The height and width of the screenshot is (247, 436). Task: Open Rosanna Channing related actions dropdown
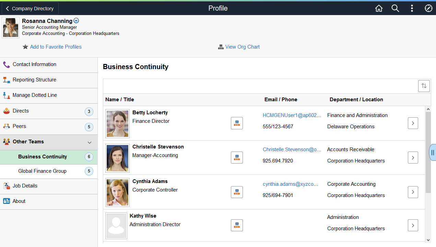(x=76, y=21)
